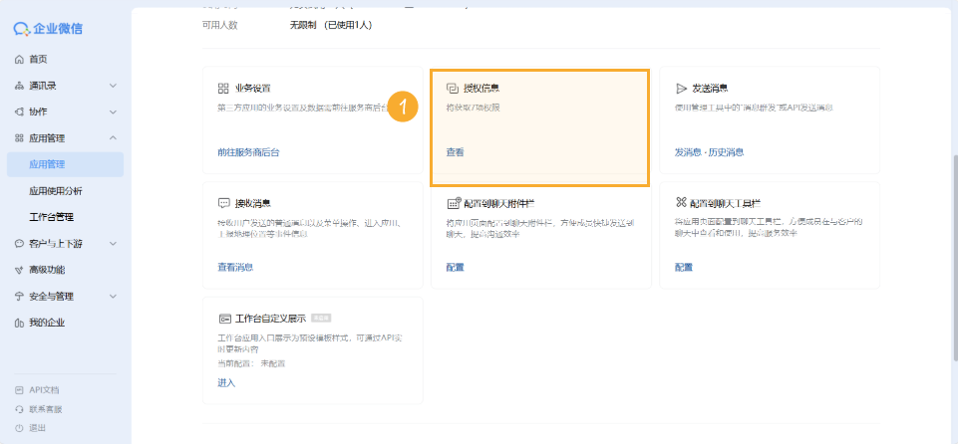Click the 应用管理 grid icon in the sidebar
Image resolution: width=958 pixels, height=444 pixels.
[x=19, y=138]
